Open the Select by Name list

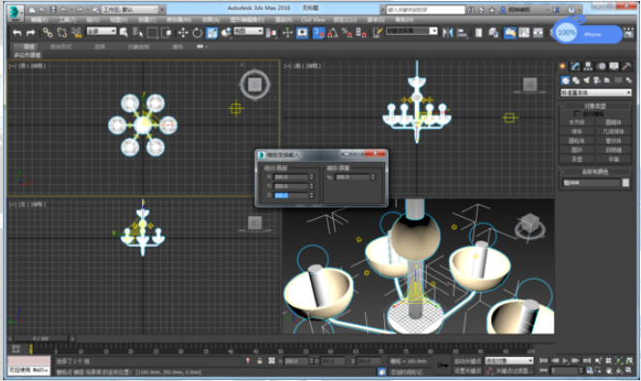tap(138, 33)
